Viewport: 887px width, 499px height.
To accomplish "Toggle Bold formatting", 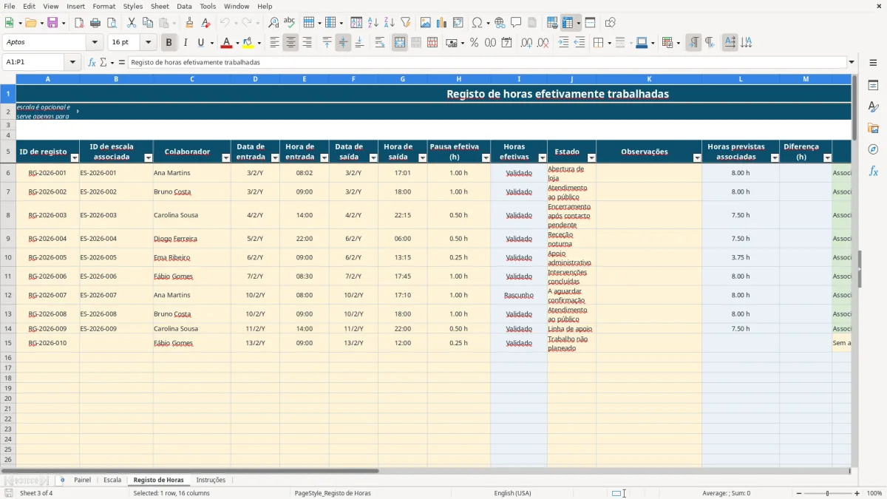I will (x=169, y=43).
